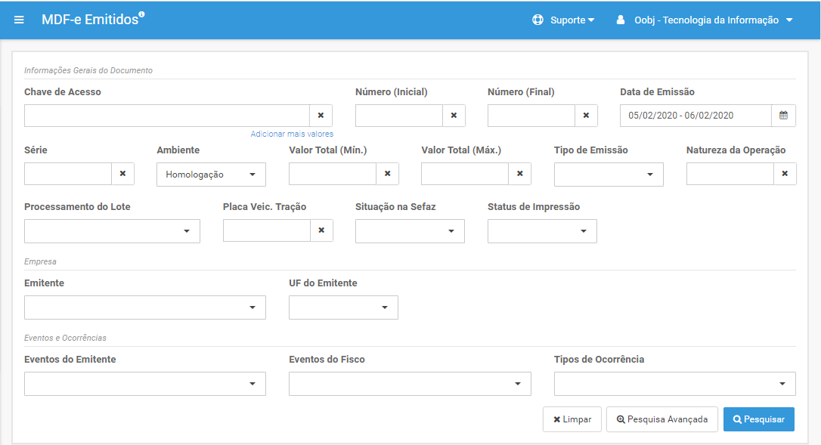Screen dimensions: 821x445
Task: Clear the Série field with X
Action: (122, 173)
